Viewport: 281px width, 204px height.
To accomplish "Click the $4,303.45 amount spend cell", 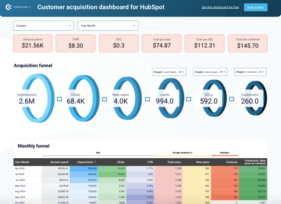I will (56, 174).
